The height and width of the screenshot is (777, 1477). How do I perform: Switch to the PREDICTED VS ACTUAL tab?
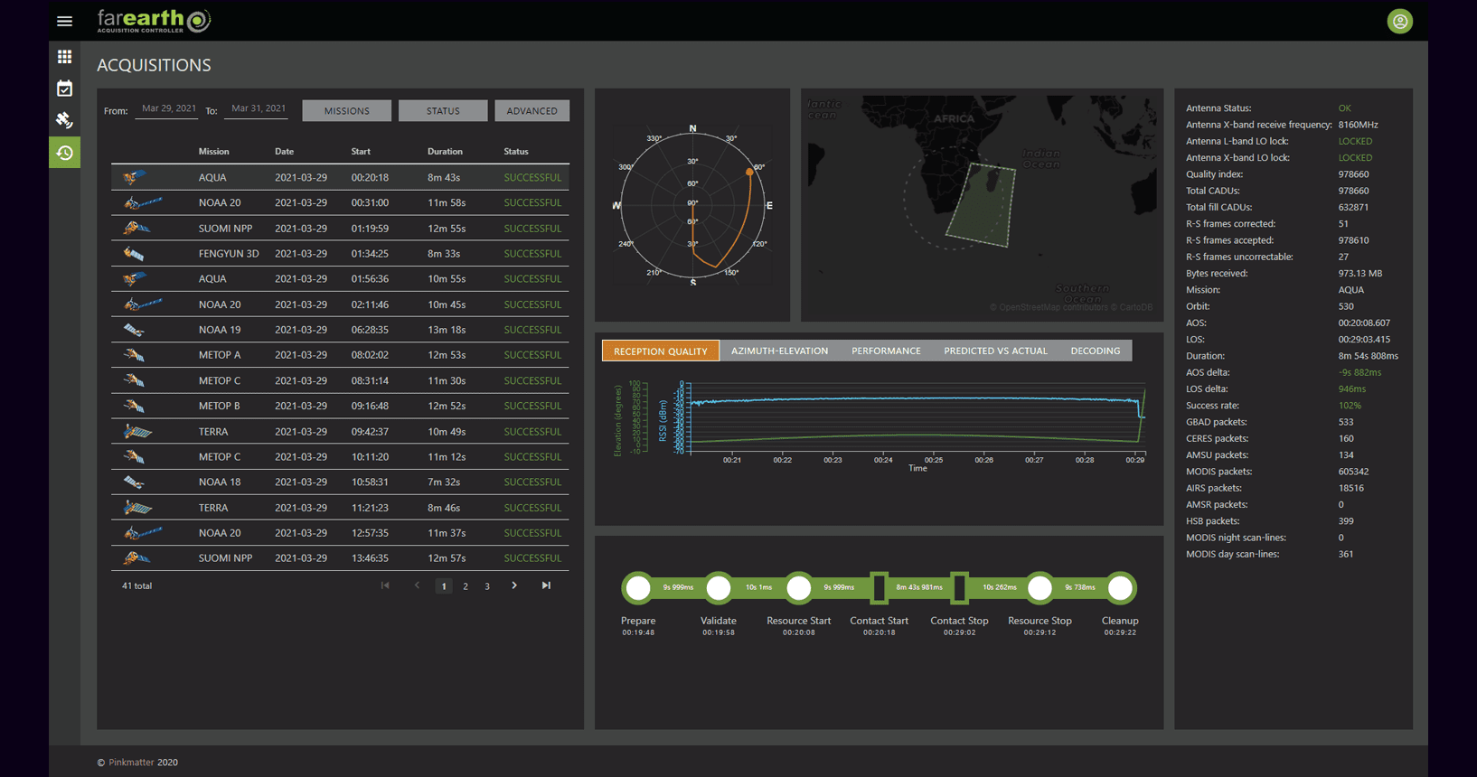pos(995,351)
